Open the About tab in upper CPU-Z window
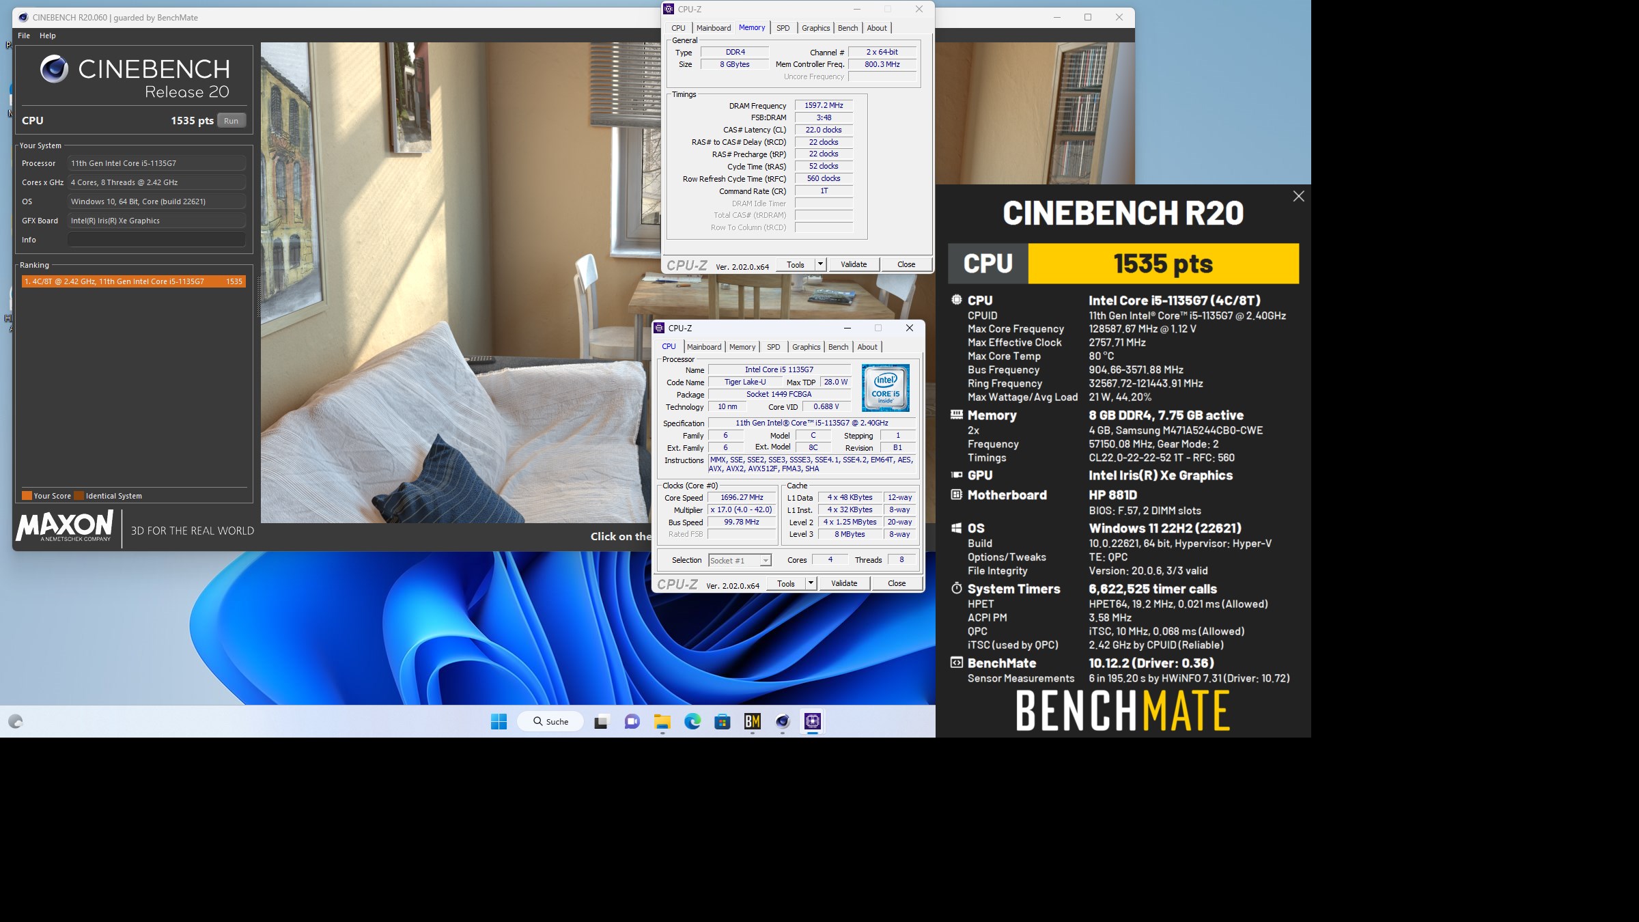Viewport: 1639px width, 922px height. pos(877,28)
